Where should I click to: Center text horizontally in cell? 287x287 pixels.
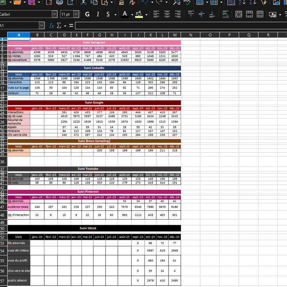pyautogui.click(x=167, y=14)
